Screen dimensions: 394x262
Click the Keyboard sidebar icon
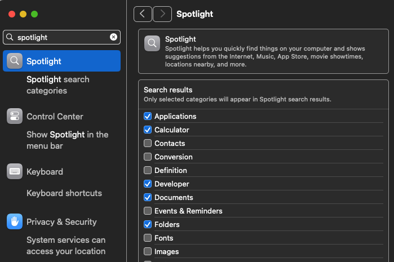[15, 172]
